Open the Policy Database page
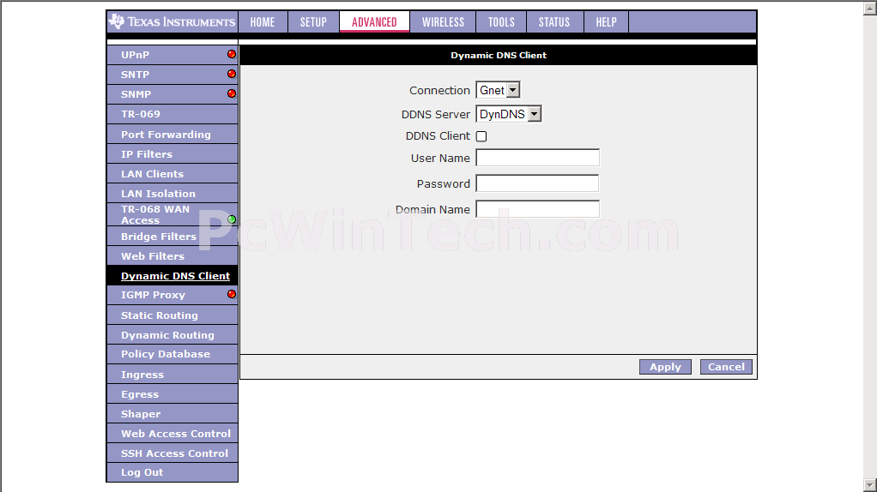Image resolution: width=877 pixels, height=492 pixels. coord(172,354)
